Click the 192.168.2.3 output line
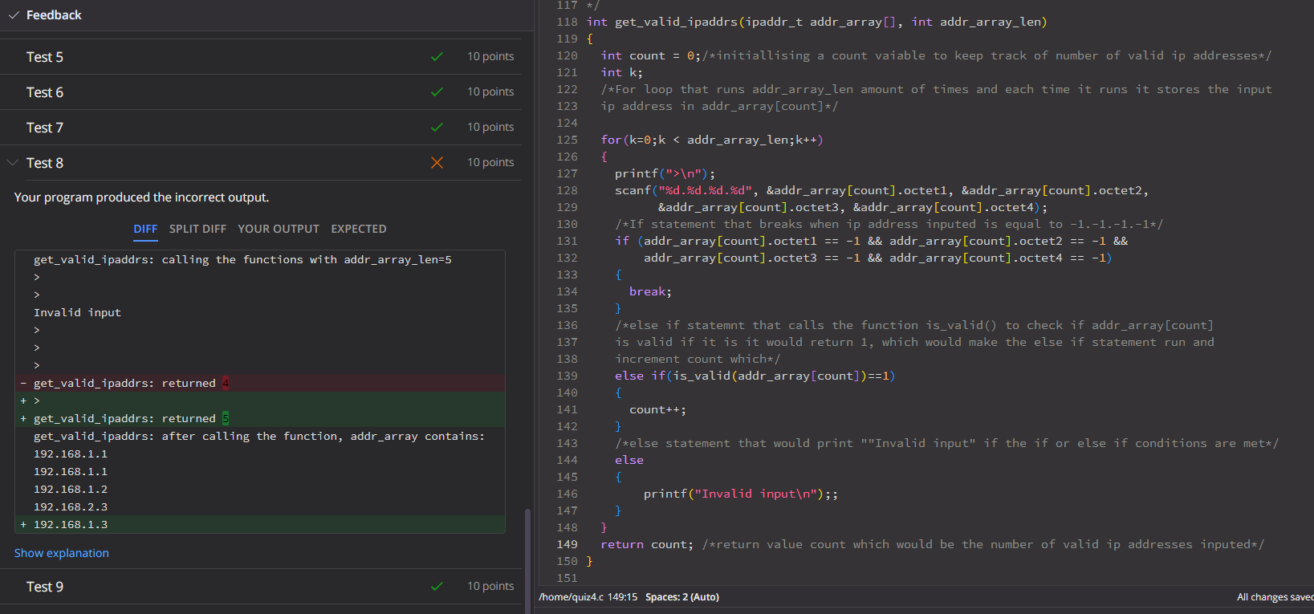 pos(71,506)
